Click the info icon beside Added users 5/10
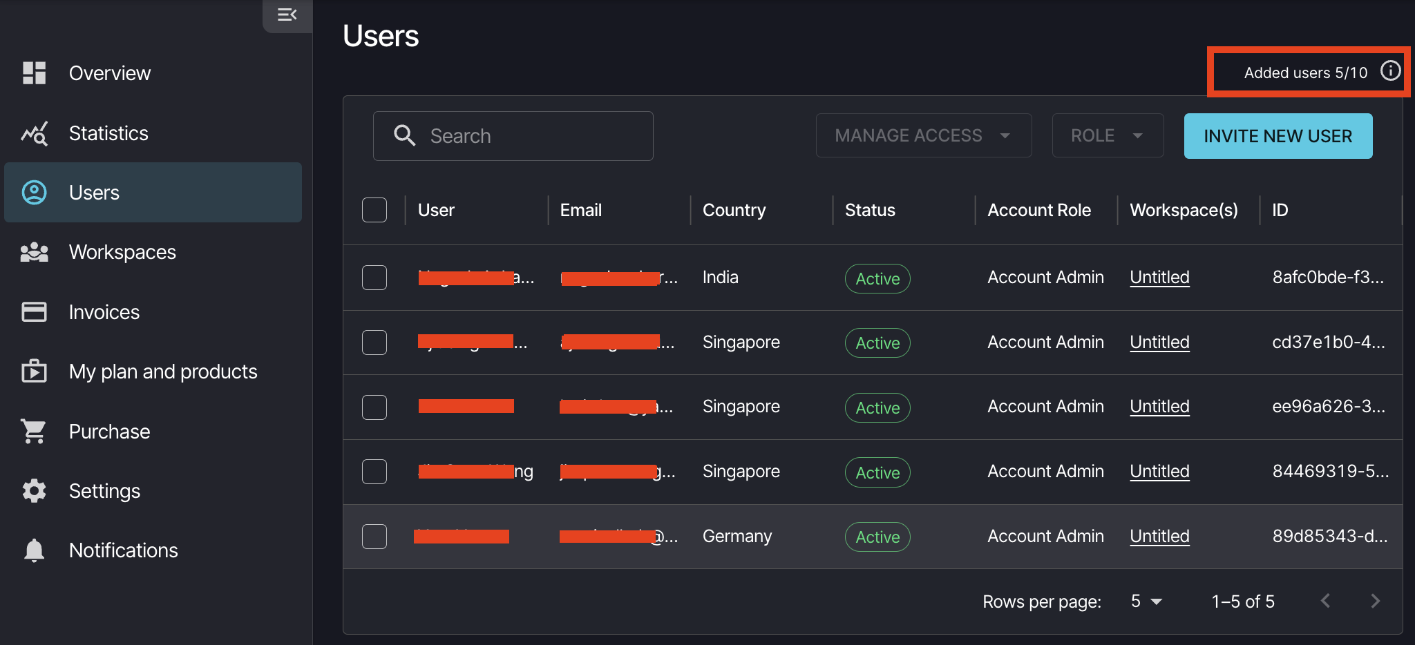The image size is (1415, 645). coord(1390,70)
